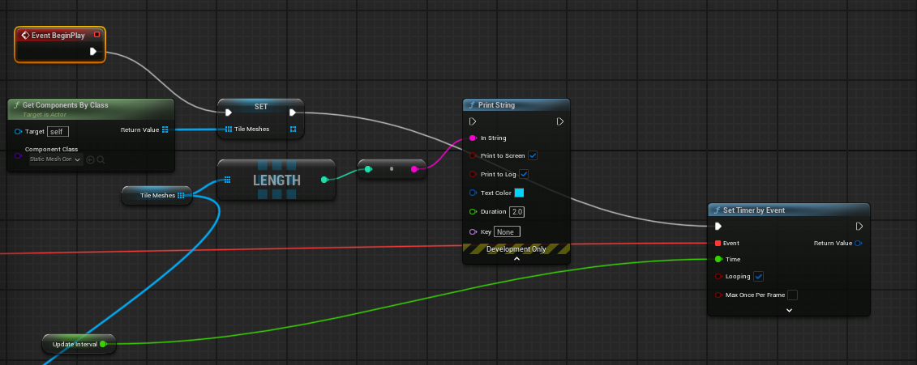Toggle the Print to Screen checkbox
Image resolution: width=917 pixels, height=365 pixels.
(533, 155)
